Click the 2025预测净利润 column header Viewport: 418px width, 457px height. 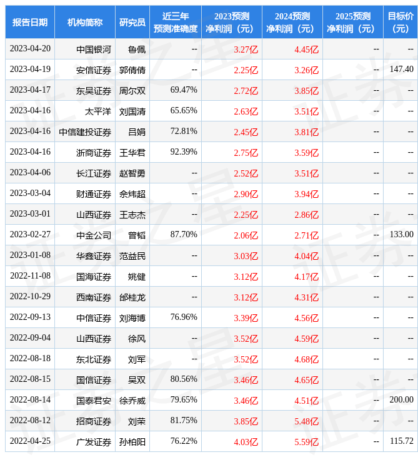tap(353, 22)
